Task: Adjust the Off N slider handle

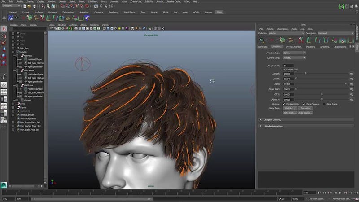Action: (x=322, y=94)
